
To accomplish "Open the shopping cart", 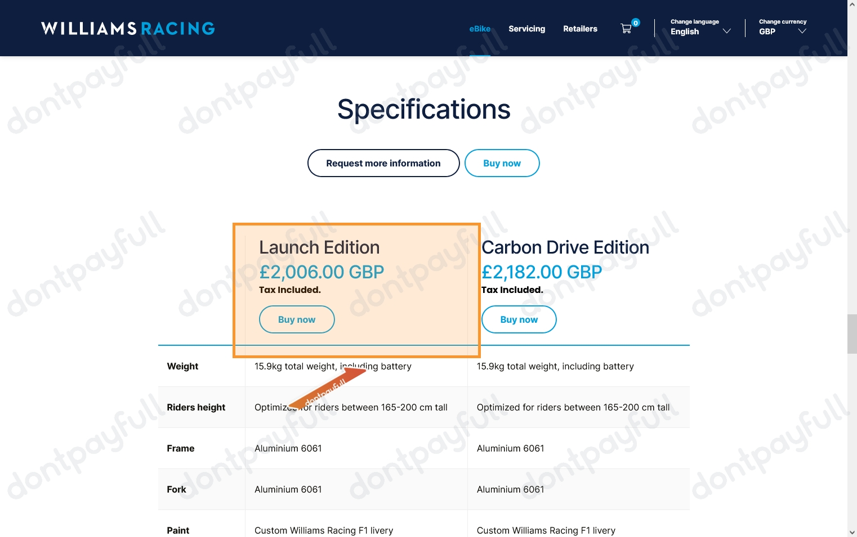I will (626, 28).
